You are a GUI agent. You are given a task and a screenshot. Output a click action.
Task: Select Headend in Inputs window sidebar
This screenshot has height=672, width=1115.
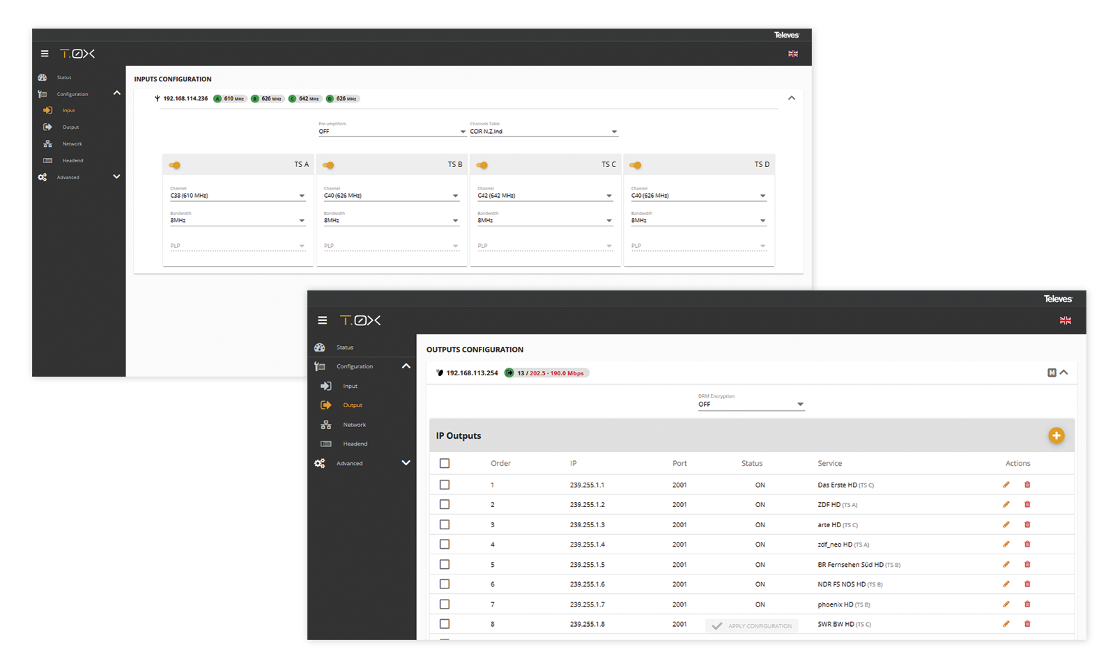click(72, 160)
